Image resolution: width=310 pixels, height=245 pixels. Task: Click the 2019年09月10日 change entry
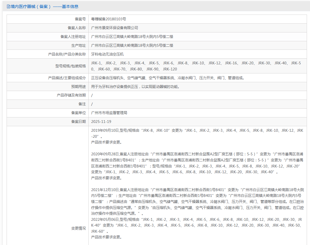point(197,136)
